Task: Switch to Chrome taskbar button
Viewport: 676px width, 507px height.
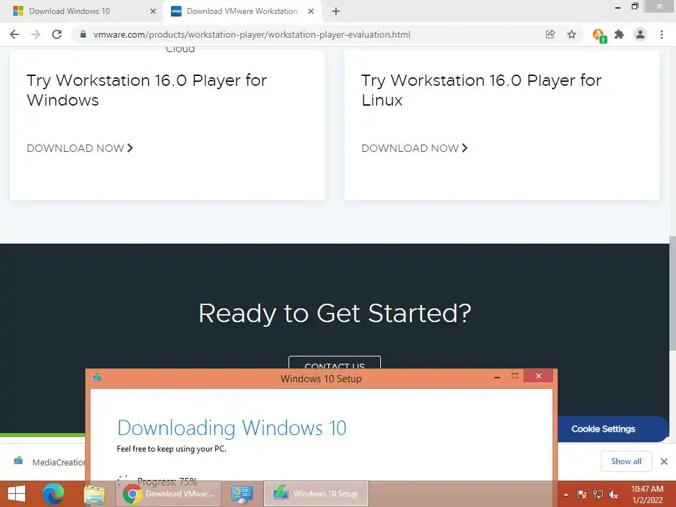Action: (x=168, y=494)
